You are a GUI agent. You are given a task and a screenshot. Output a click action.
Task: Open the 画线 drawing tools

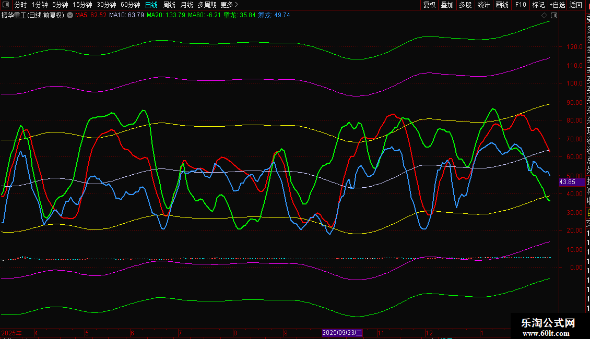[502, 5]
